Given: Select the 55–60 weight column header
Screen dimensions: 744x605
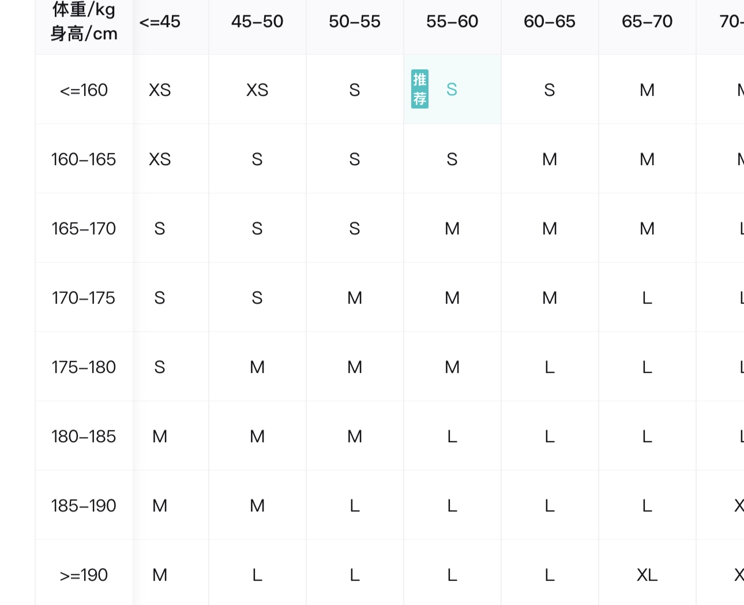Looking at the screenshot, I should click(452, 22).
